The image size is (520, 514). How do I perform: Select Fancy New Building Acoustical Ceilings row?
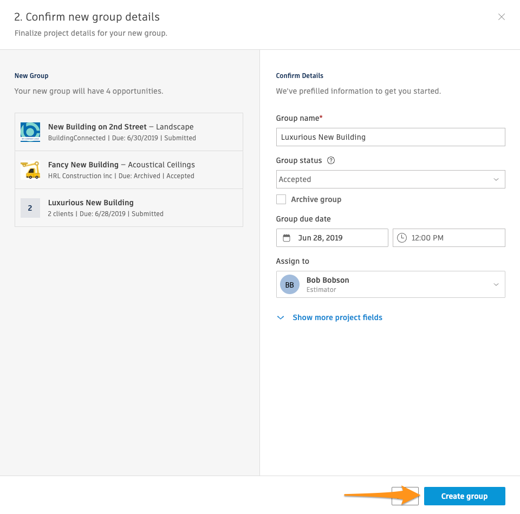129,170
